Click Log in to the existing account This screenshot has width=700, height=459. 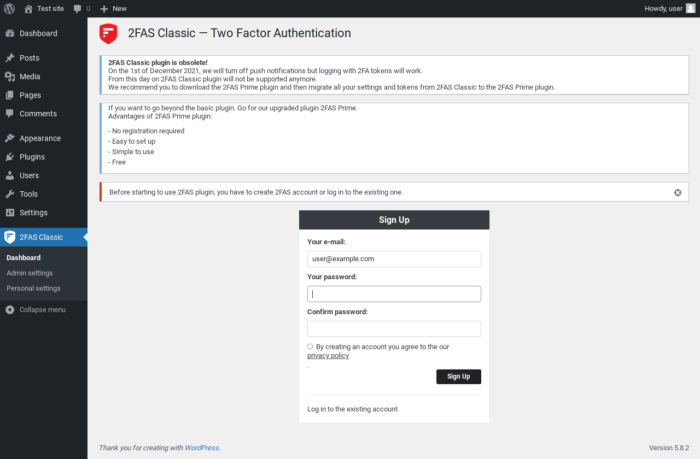352,409
